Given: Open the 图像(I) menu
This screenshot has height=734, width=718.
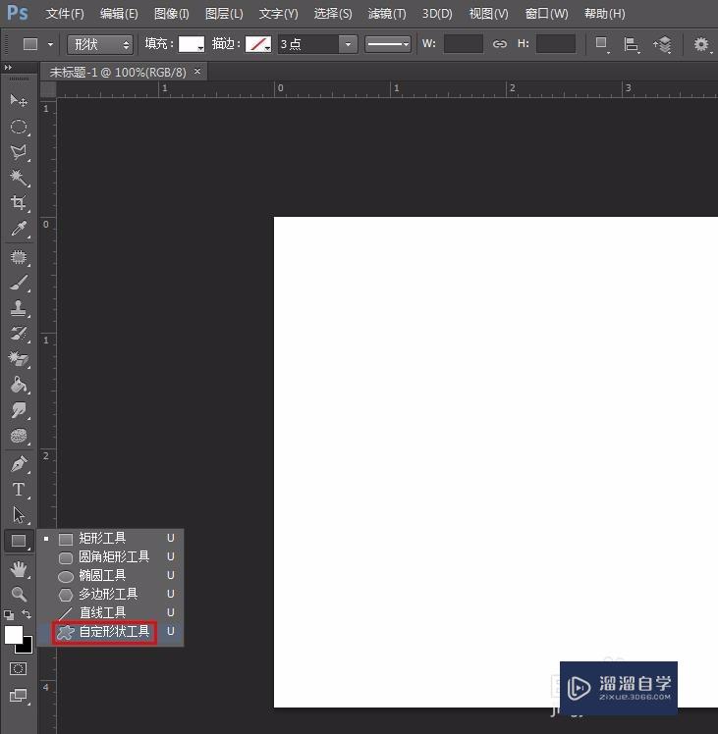Looking at the screenshot, I should tap(172, 14).
